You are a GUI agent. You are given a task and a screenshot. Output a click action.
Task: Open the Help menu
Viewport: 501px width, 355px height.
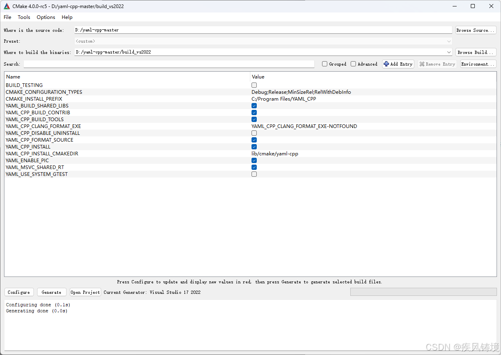67,17
